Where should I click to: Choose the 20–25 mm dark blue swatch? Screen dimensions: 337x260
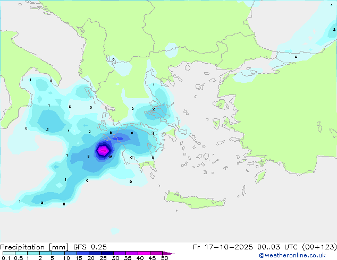tap(95, 253)
